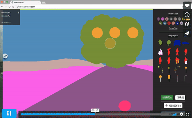Select the blue car rear object
Screen dimensions: 192x118
(x=177, y=43)
